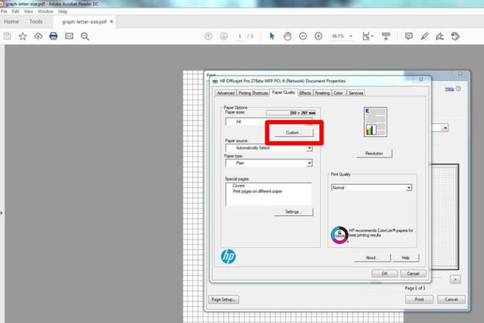Expand the Paper type dropdown

point(309,163)
